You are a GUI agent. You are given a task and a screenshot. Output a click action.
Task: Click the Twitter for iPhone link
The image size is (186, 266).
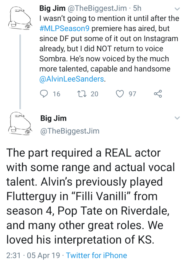(97, 255)
